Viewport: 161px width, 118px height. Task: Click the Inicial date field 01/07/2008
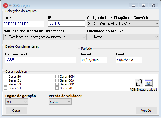[x=94, y=60]
